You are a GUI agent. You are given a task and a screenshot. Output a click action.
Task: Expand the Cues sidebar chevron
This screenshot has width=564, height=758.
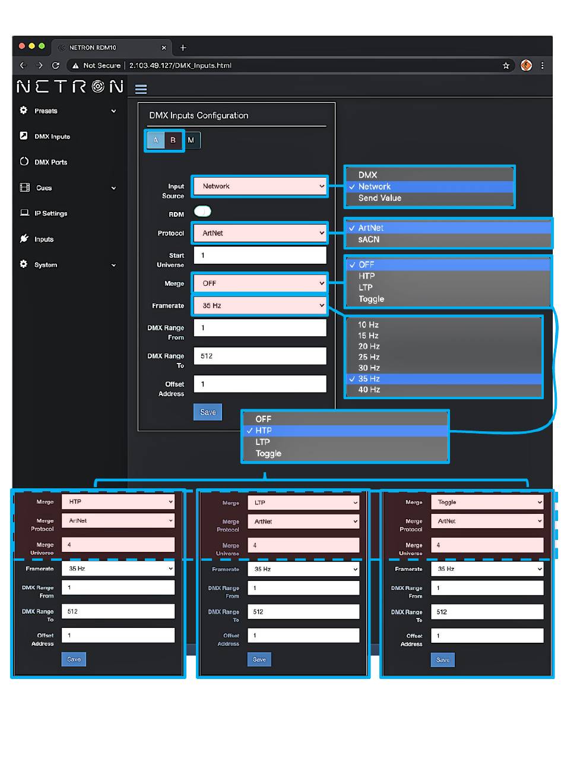pos(113,188)
